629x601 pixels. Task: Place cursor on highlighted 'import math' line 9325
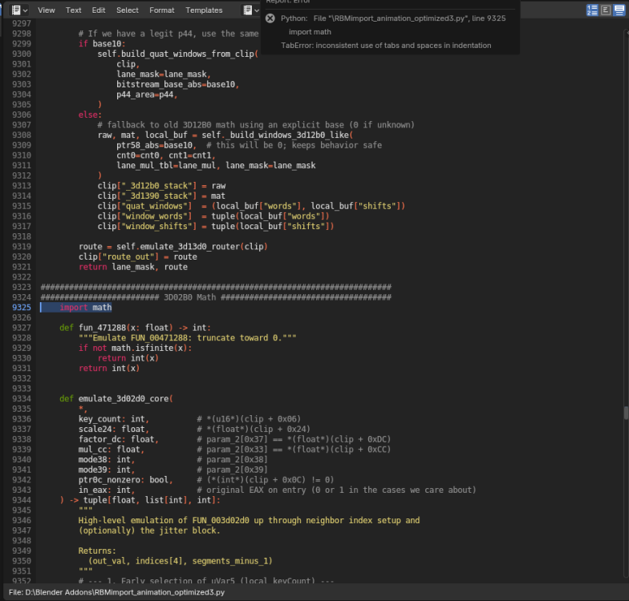(x=85, y=308)
